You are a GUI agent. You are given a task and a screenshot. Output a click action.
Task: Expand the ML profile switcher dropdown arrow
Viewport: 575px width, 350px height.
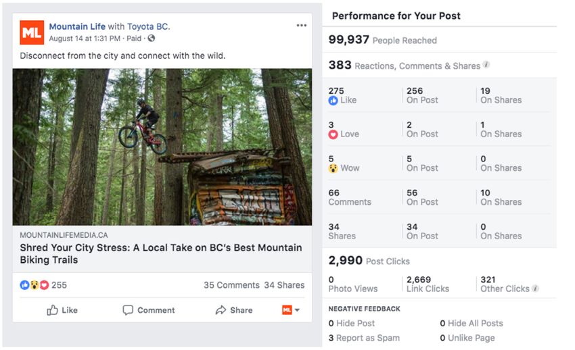pos(297,310)
